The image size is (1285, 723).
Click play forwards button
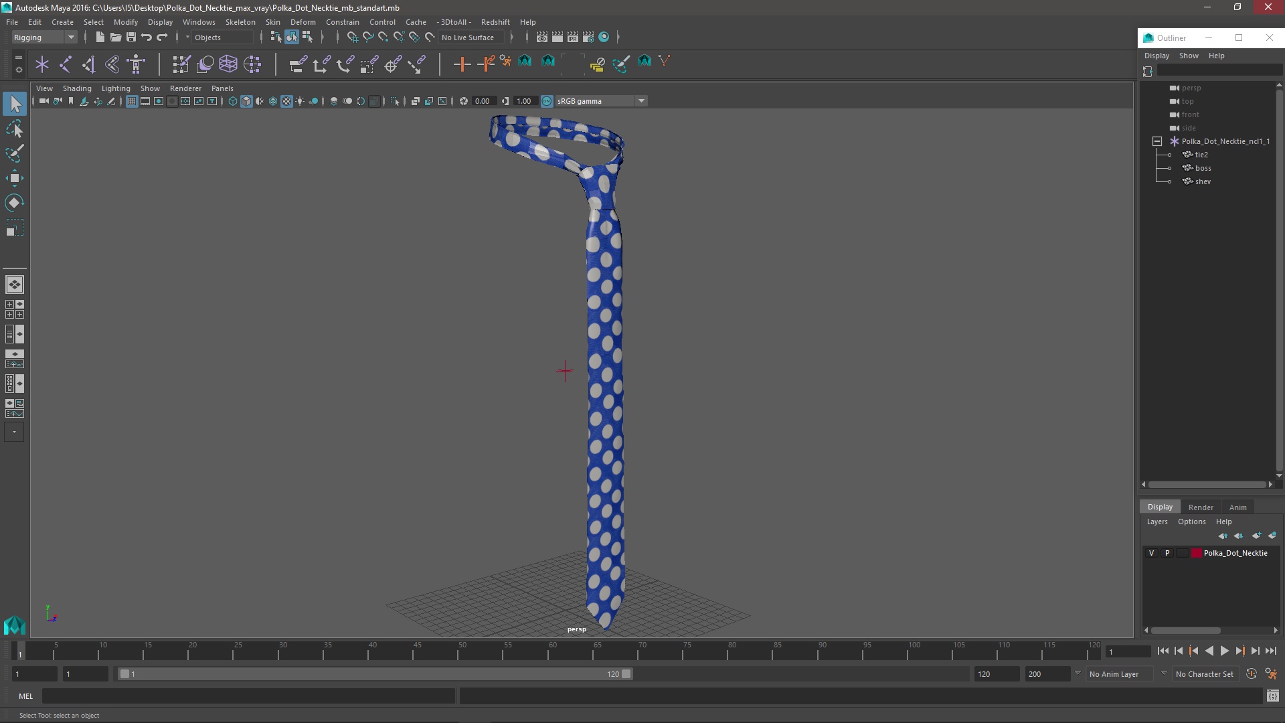tap(1224, 651)
